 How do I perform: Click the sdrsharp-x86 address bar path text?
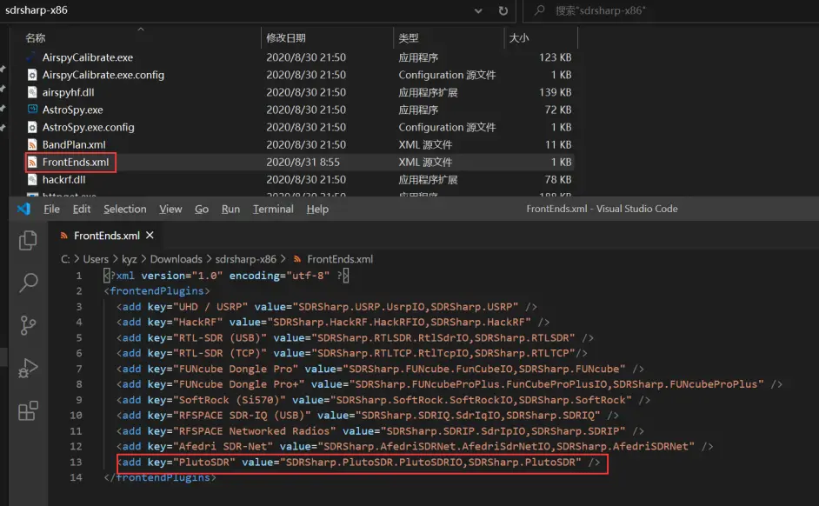[36, 10]
